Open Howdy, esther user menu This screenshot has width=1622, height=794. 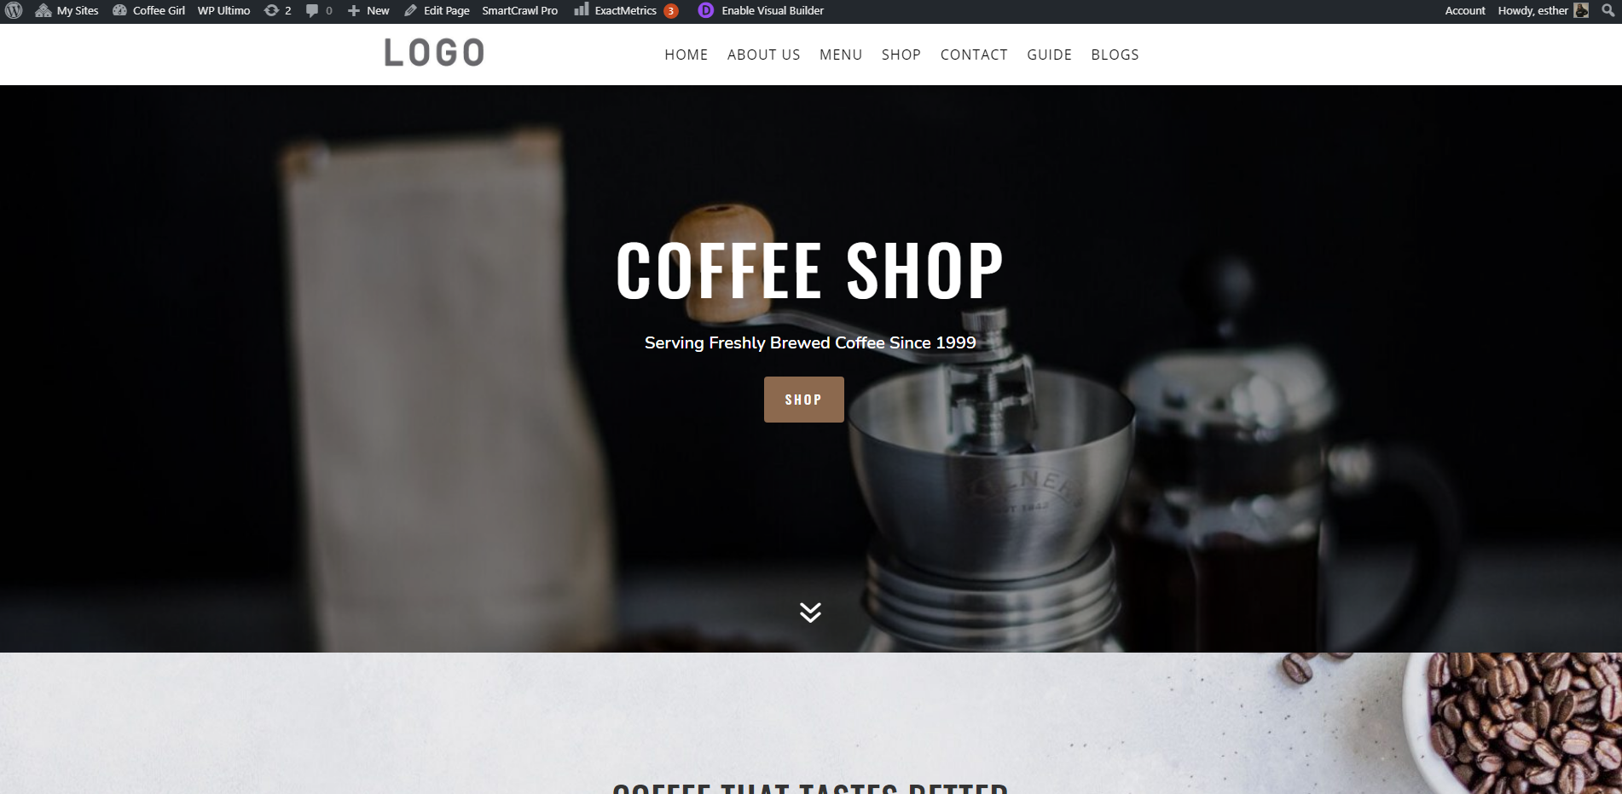coord(1543,11)
